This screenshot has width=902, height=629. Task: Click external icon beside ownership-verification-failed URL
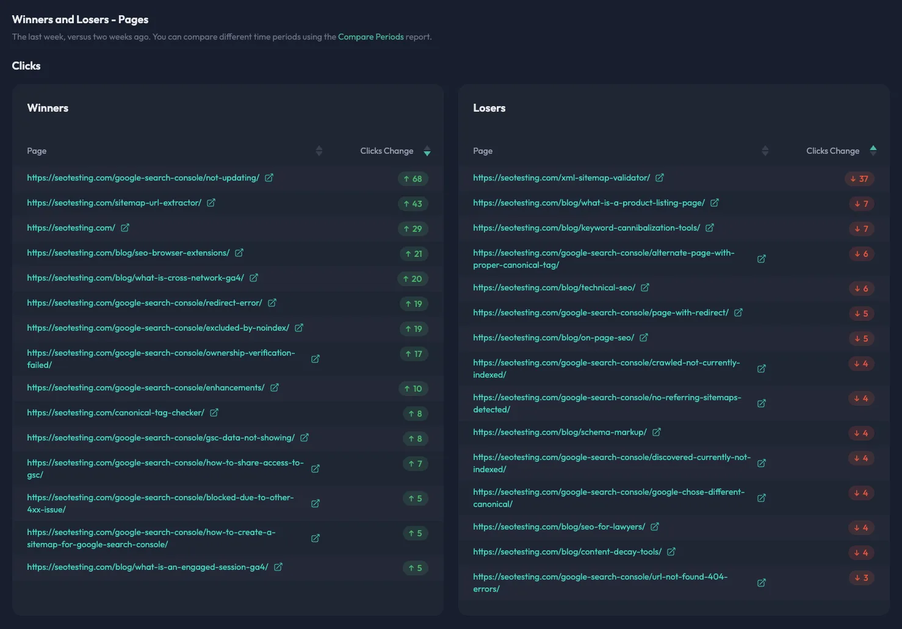point(315,359)
